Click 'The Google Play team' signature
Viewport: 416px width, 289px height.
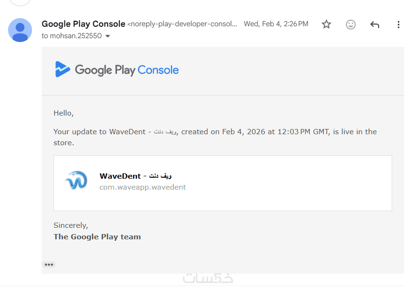(97, 237)
